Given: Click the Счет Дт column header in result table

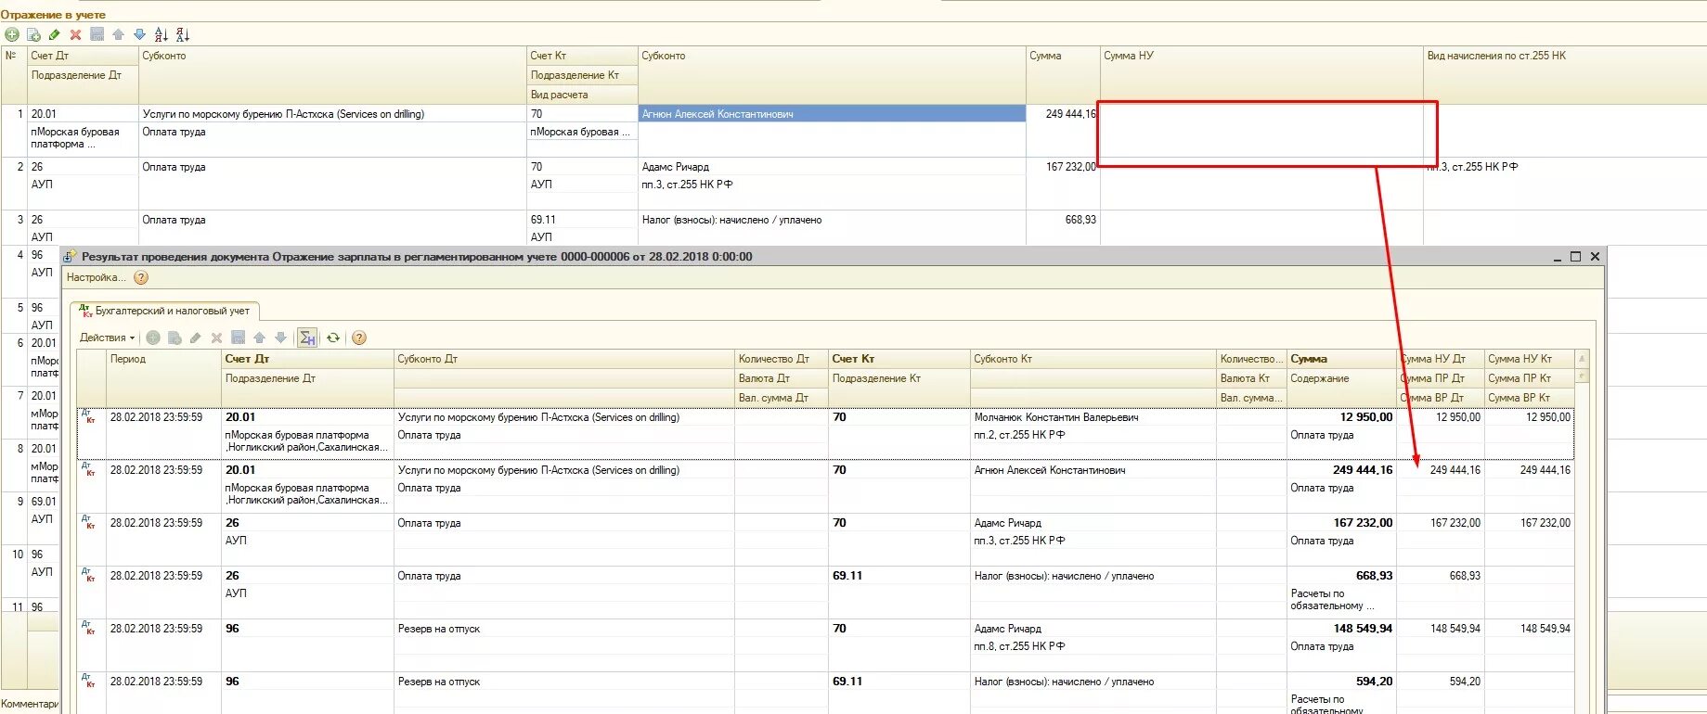Looking at the screenshot, I should (307, 359).
